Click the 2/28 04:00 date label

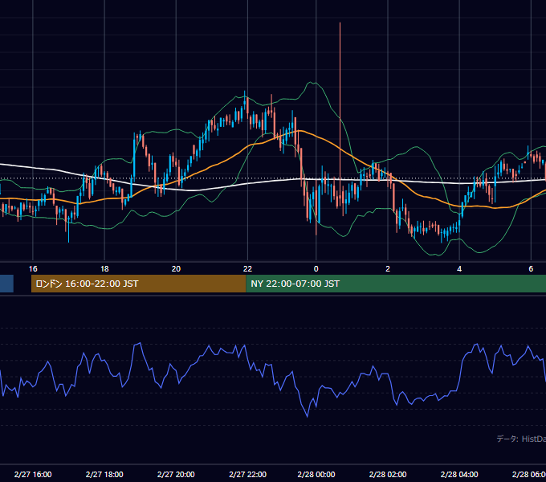point(459,475)
